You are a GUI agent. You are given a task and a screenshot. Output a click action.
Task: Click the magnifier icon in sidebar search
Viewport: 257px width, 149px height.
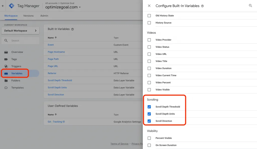6,41
